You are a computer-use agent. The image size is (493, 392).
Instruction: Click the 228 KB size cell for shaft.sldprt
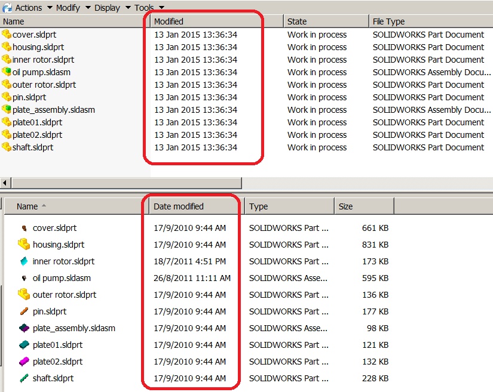click(x=375, y=378)
